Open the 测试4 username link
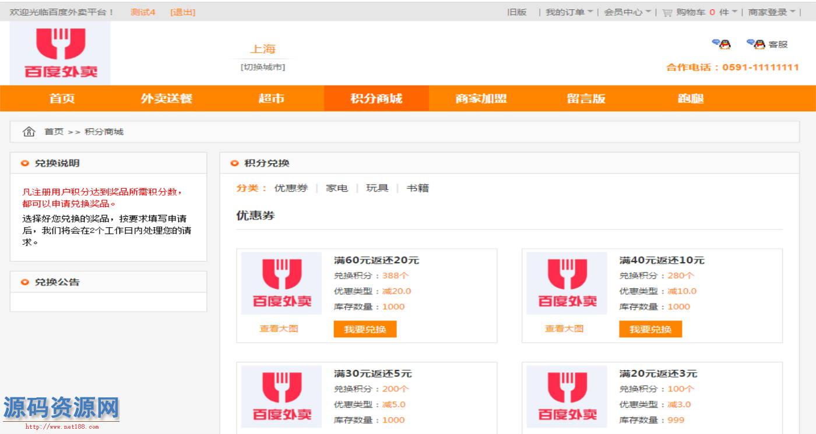Image resolution: width=816 pixels, height=434 pixels. [143, 12]
